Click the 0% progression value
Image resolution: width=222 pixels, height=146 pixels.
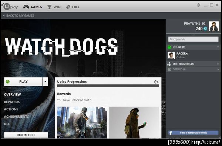pyautogui.click(x=157, y=82)
